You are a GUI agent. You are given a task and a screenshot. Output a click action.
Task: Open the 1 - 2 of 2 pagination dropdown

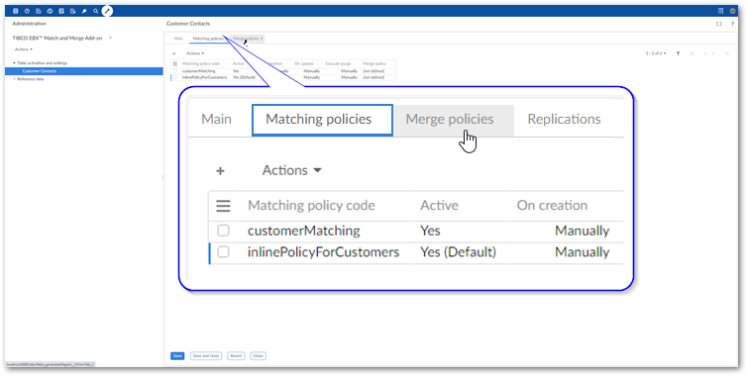tap(656, 53)
